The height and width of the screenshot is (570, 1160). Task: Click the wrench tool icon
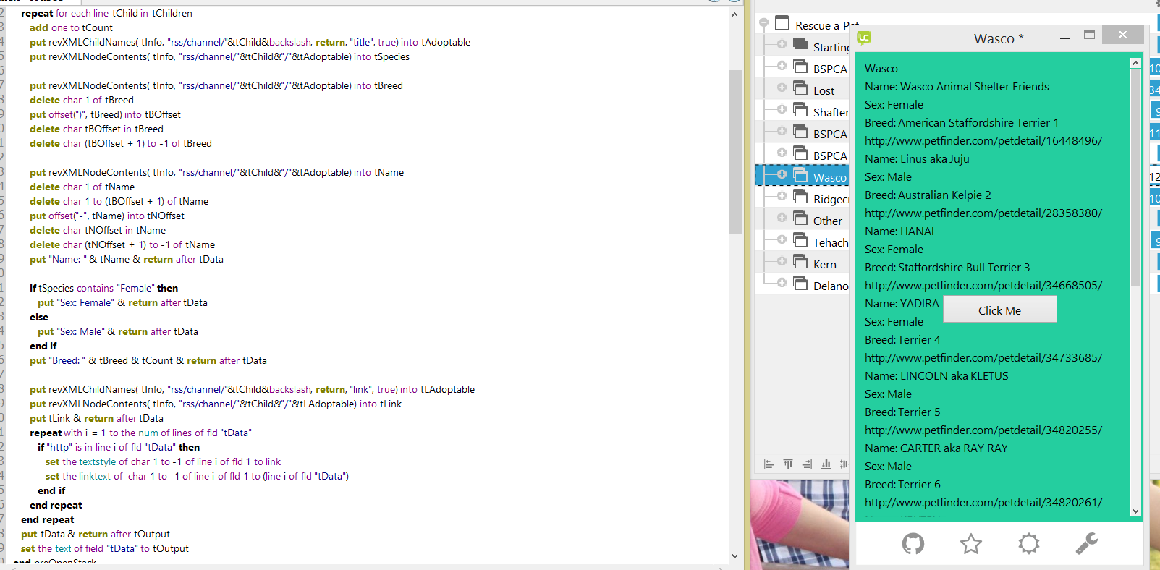pos(1086,543)
